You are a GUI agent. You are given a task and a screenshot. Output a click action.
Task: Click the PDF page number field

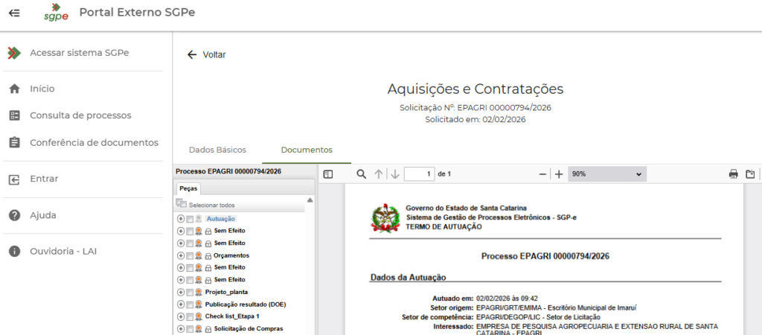(420, 173)
